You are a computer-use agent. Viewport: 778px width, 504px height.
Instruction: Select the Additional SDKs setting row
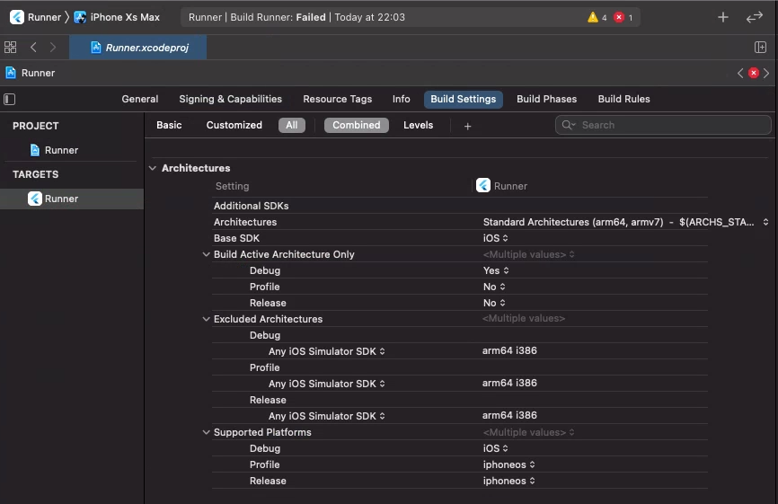coord(459,206)
